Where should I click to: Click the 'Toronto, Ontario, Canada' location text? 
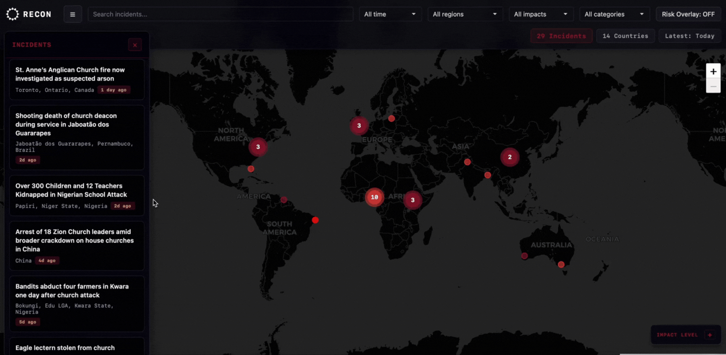point(55,90)
